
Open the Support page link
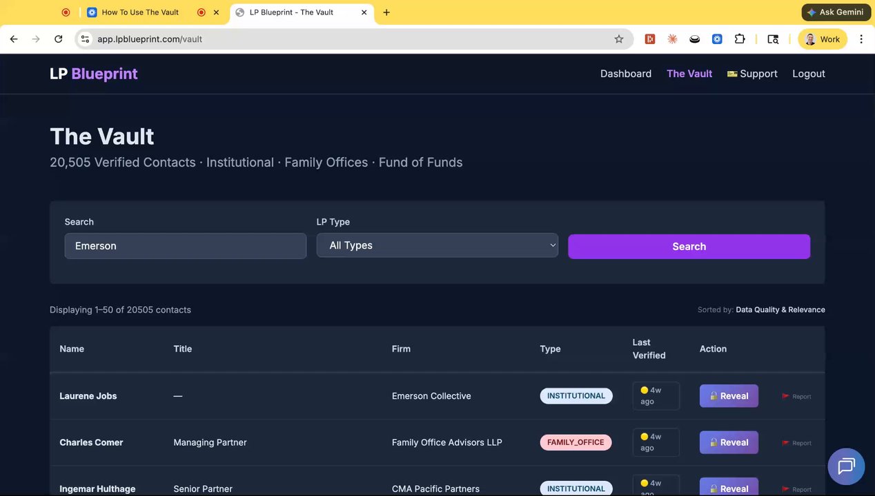[x=752, y=74]
